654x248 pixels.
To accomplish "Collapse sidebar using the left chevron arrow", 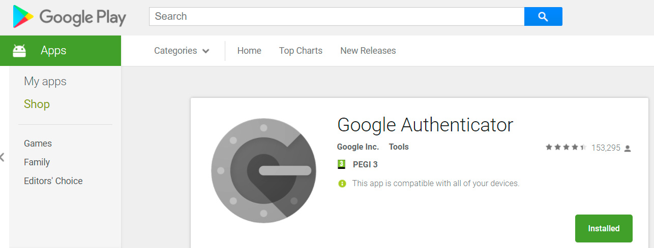I will pos(2,157).
